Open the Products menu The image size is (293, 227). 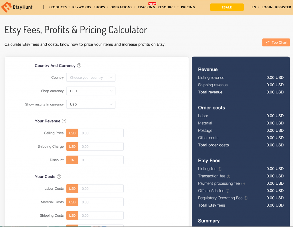[x=59, y=7]
